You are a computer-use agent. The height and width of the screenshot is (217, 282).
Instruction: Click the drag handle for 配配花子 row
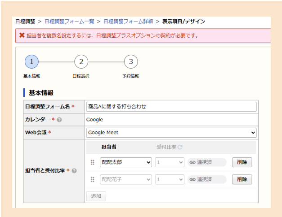coord(93,179)
